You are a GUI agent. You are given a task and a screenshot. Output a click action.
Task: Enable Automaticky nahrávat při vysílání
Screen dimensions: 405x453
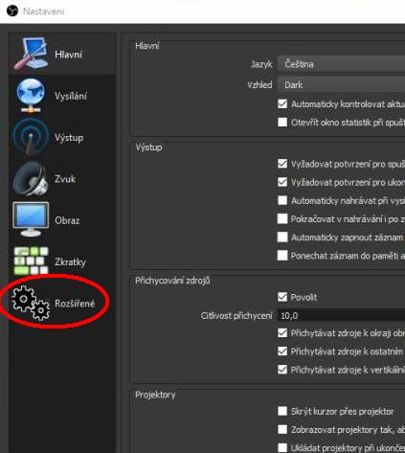[x=282, y=200]
